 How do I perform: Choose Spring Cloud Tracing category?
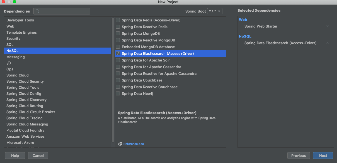point(57,118)
